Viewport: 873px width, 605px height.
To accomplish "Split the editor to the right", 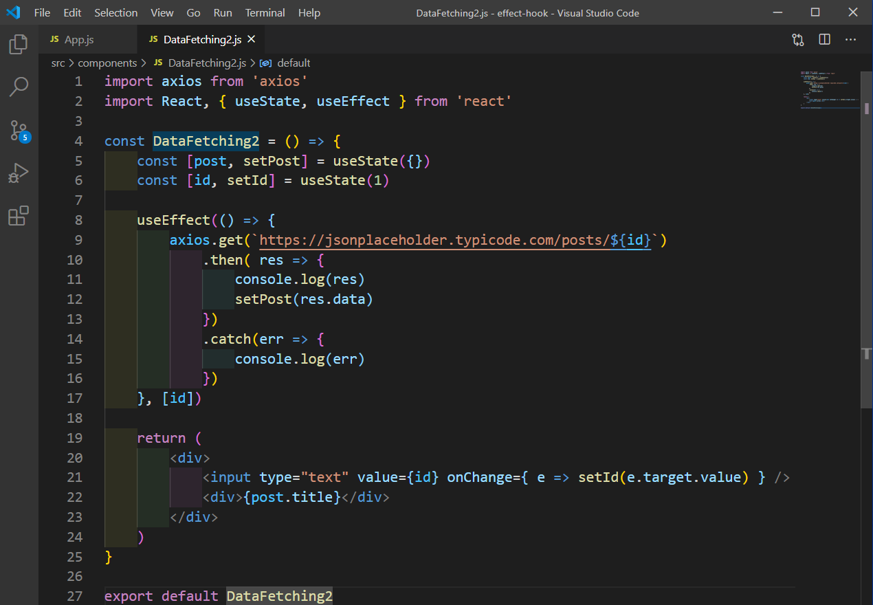I will [825, 40].
